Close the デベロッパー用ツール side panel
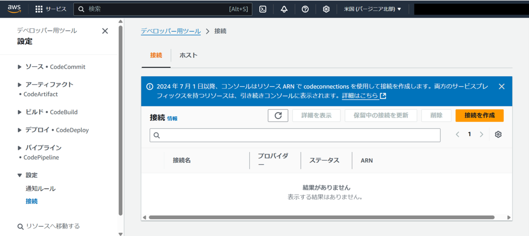 point(105,31)
